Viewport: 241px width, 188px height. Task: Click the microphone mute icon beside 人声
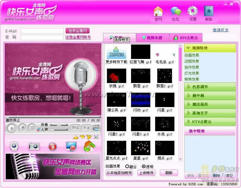pyautogui.click(x=39, y=130)
